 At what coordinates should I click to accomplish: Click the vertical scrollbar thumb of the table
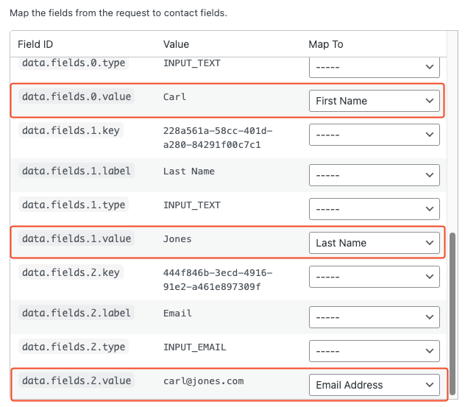tap(452, 315)
